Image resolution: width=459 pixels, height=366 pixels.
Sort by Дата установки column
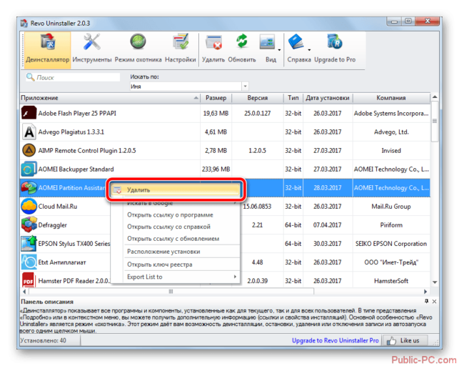tap(328, 98)
